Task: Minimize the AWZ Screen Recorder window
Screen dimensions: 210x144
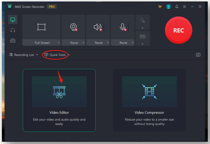Action: coord(192,7)
